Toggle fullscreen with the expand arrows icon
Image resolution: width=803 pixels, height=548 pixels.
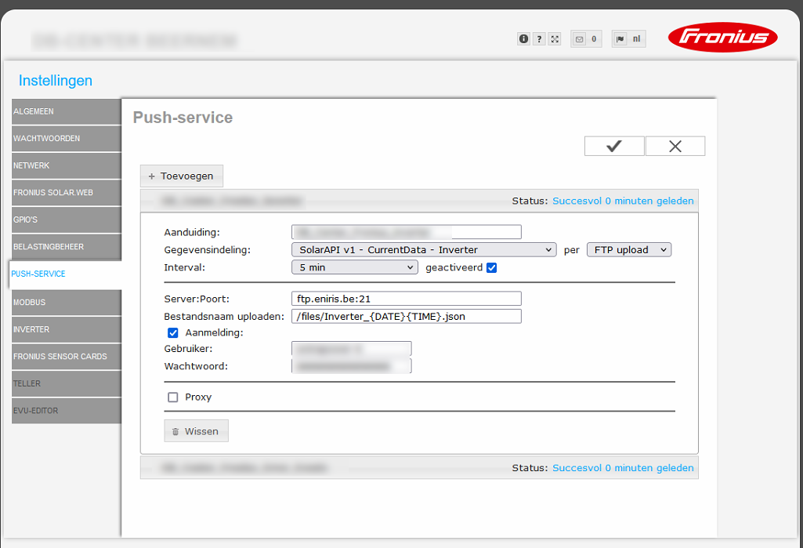coord(555,38)
